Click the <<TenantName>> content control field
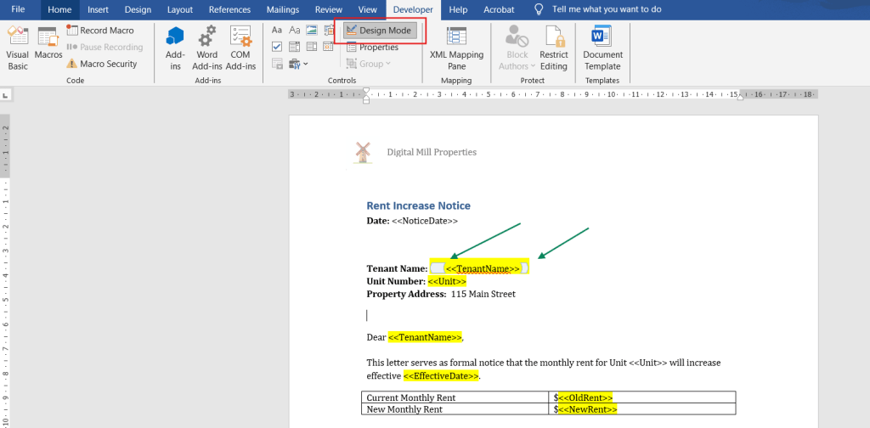The width and height of the screenshot is (870, 428). pyautogui.click(x=479, y=268)
